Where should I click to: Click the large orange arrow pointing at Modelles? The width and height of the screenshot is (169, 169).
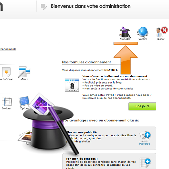[x=126, y=60]
